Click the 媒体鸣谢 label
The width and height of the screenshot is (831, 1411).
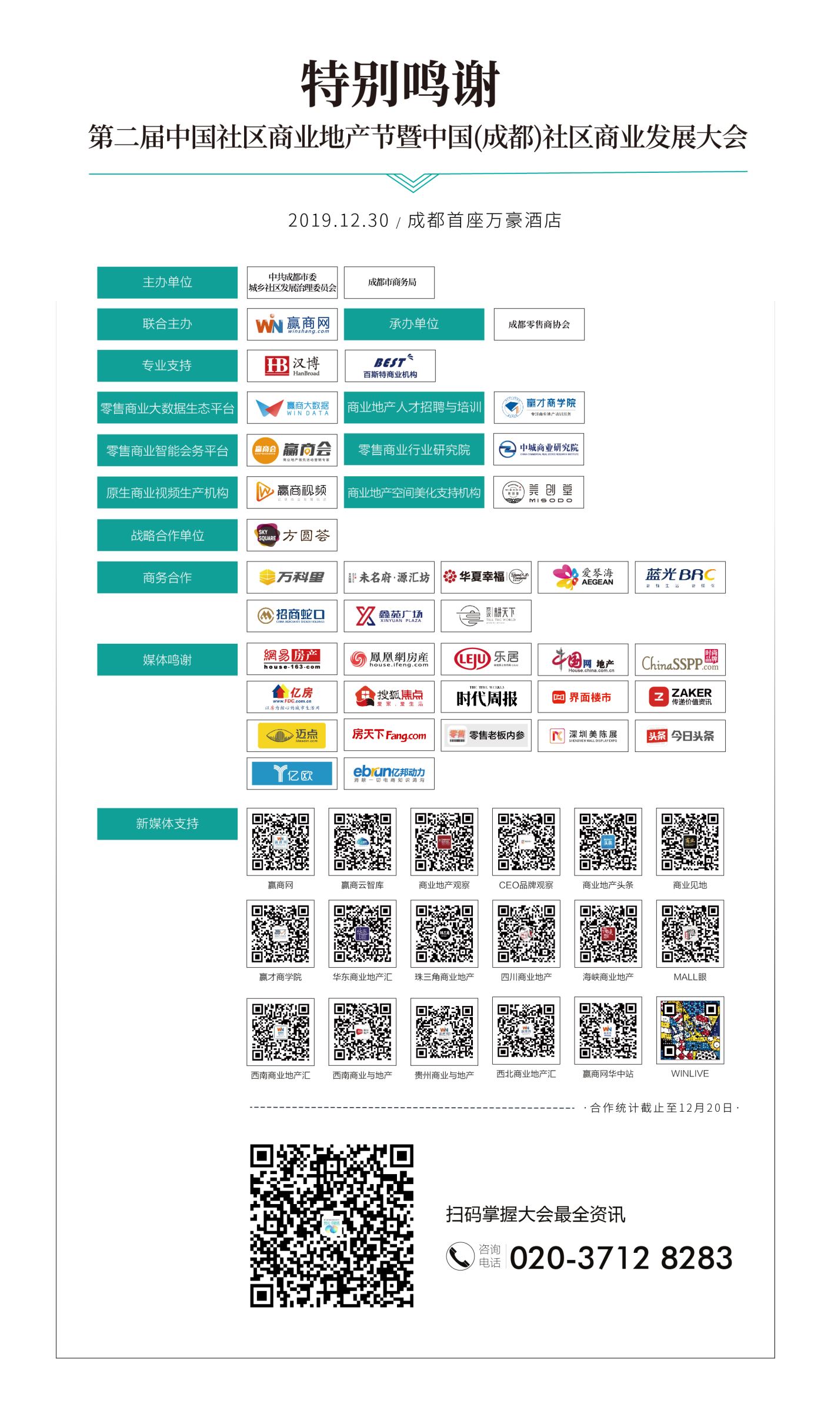coord(168,660)
